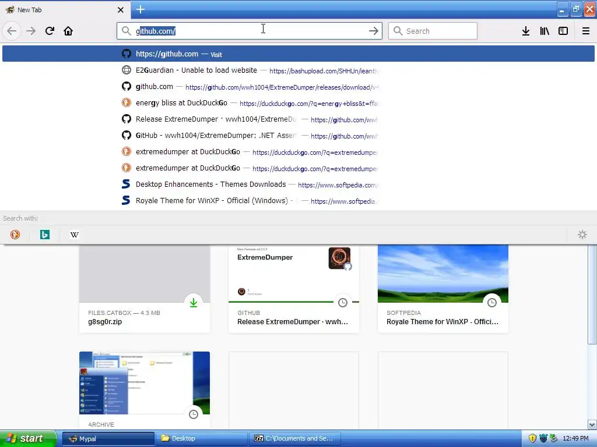
Task: Switch to Desktop folder taskbar button
Action: [202, 439]
